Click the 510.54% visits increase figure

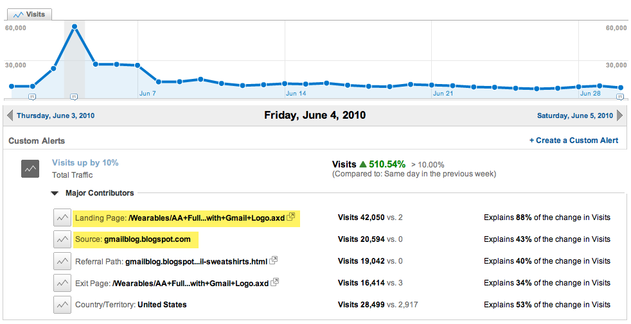click(x=387, y=164)
